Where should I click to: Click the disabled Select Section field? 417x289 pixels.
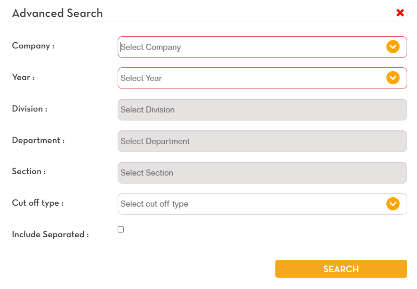pos(262,173)
